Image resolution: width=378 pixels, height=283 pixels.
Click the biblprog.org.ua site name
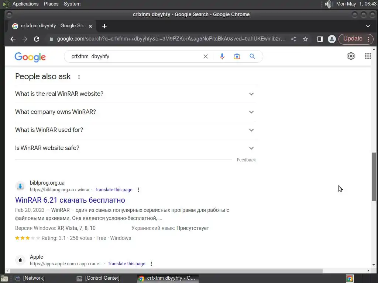click(47, 183)
